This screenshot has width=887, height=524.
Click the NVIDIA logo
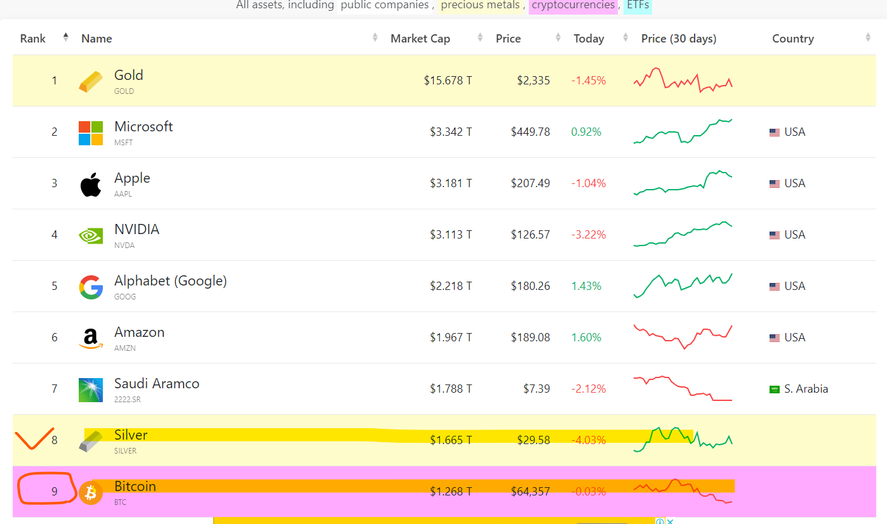(x=91, y=235)
